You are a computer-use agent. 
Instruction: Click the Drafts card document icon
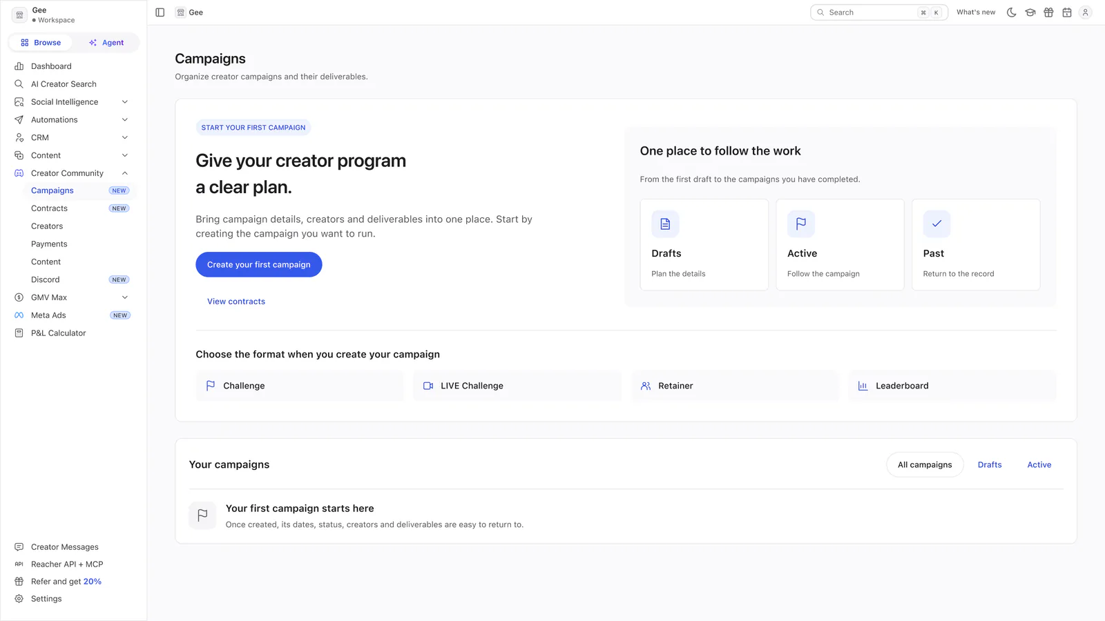pyautogui.click(x=665, y=224)
